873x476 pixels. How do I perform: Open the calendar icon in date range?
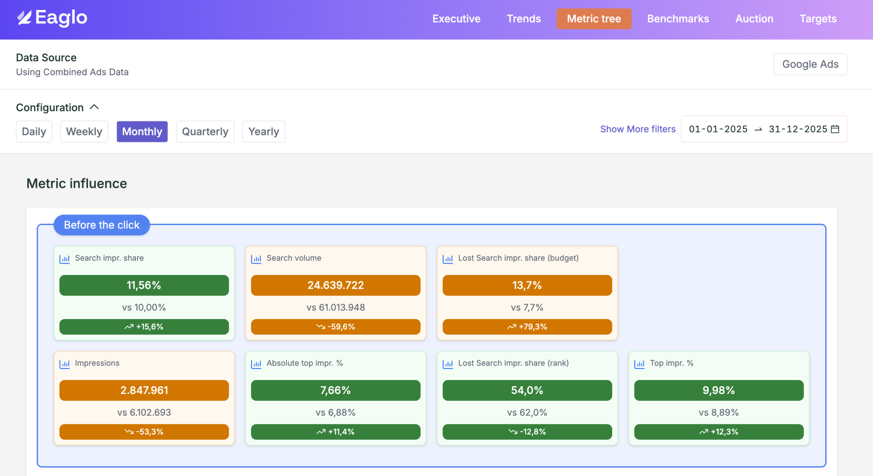[835, 129]
